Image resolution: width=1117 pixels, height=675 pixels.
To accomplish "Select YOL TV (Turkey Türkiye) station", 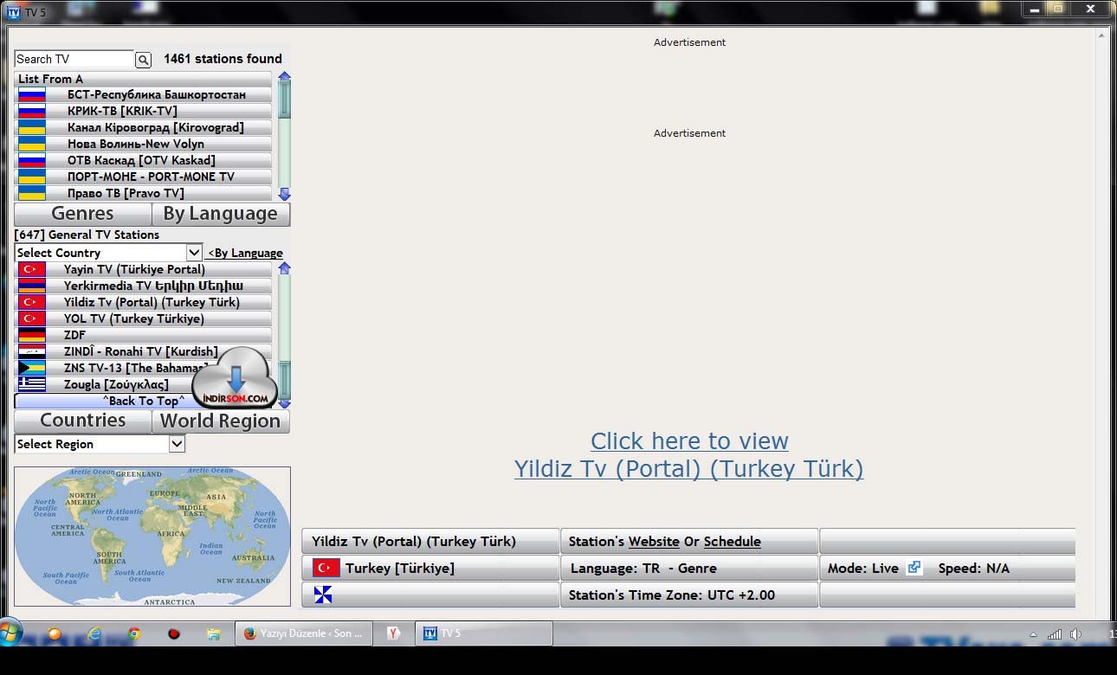I will point(143,318).
